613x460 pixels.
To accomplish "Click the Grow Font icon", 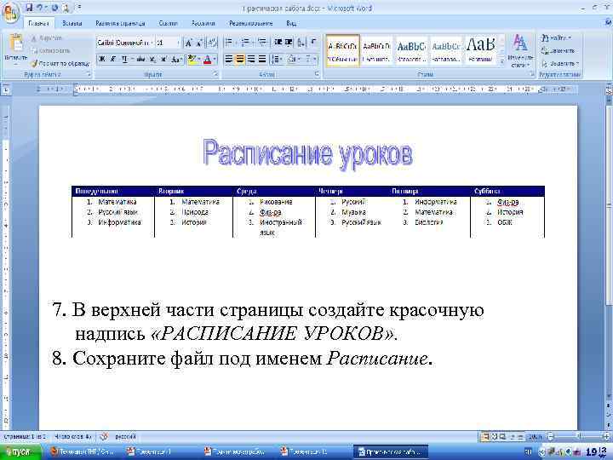I will 189,43.
